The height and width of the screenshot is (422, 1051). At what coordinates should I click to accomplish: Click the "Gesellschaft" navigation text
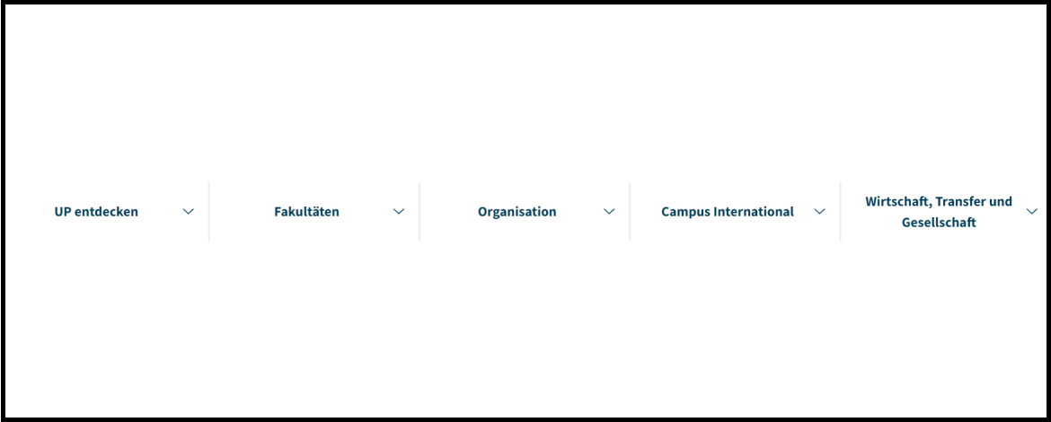tap(939, 223)
